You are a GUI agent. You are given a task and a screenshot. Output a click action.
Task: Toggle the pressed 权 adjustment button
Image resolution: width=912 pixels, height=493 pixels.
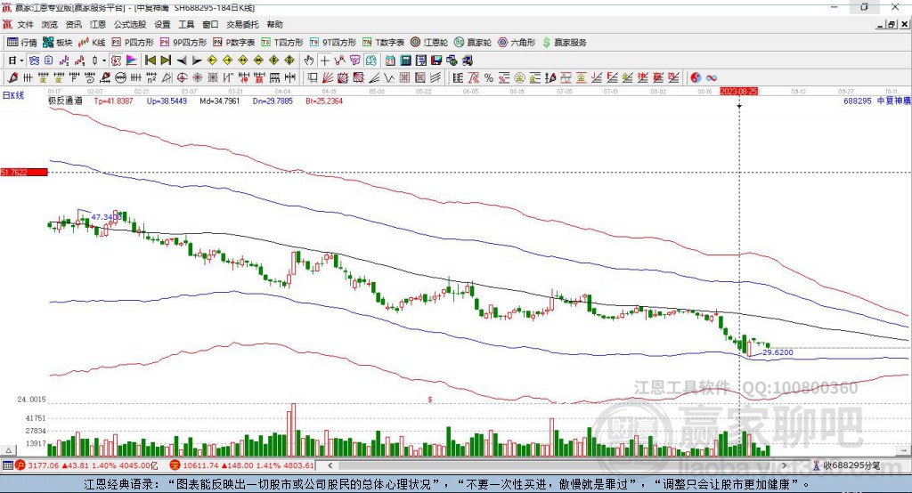[117, 61]
